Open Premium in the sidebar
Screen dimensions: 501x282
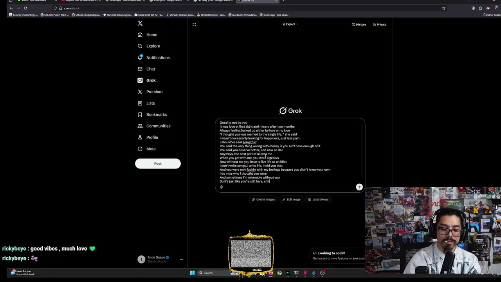[150, 92]
